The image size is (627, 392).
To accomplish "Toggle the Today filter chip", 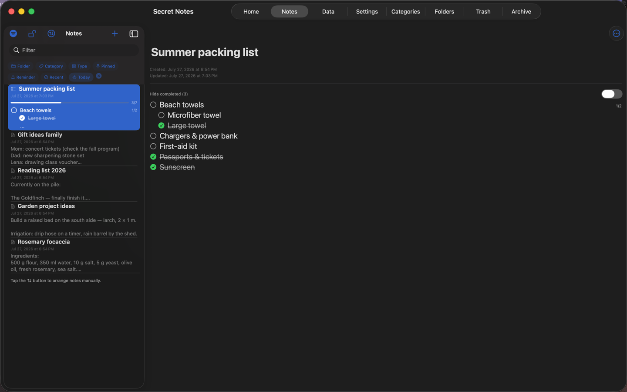I will (81, 77).
